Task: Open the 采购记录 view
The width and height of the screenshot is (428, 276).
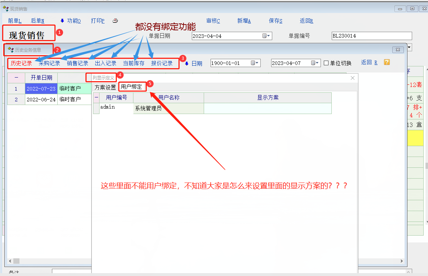Action: click(x=49, y=63)
